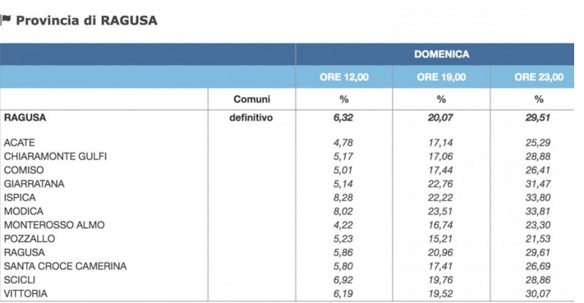The height and width of the screenshot is (303, 584).
Task: Select the ORE 19,00 column header
Action: click(x=441, y=77)
